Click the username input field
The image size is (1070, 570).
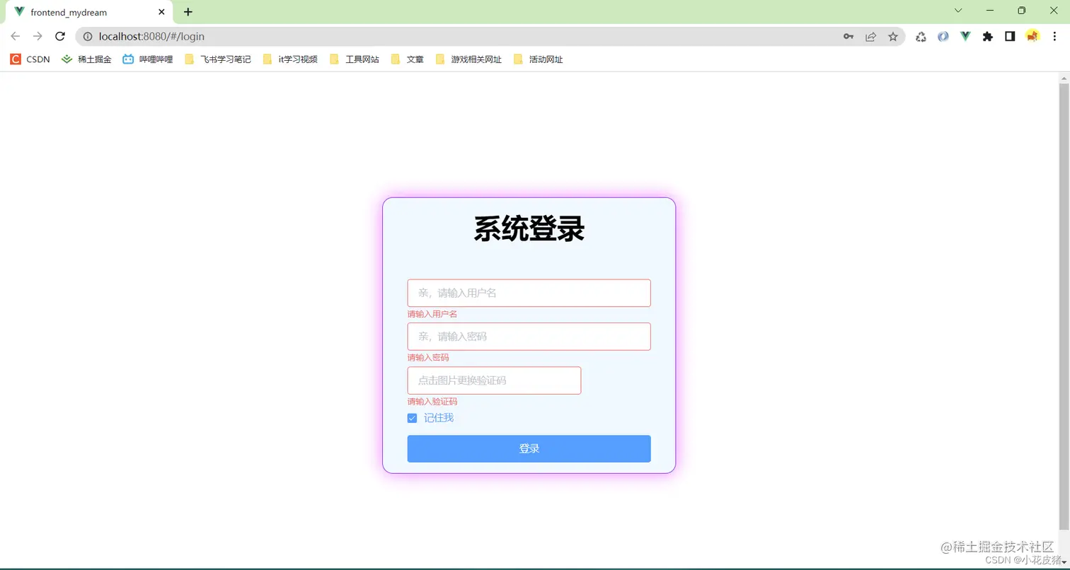coord(529,293)
